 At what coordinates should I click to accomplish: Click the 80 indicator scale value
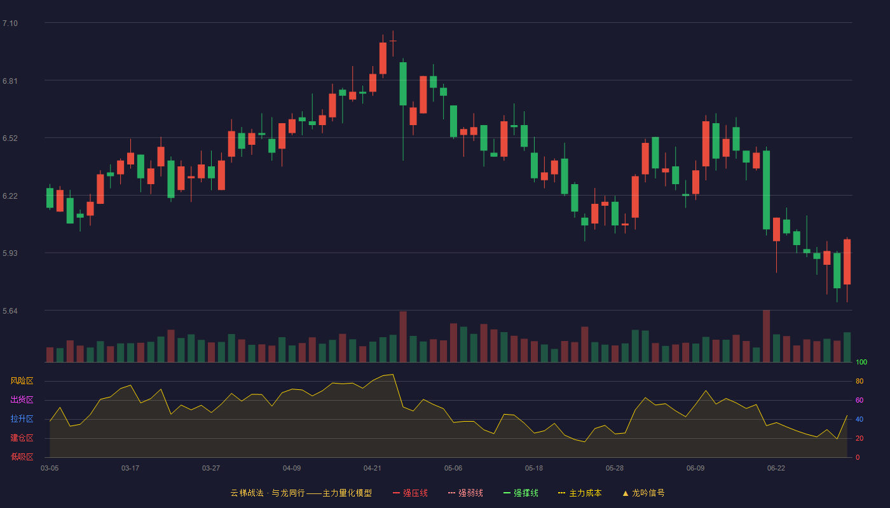coord(859,382)
